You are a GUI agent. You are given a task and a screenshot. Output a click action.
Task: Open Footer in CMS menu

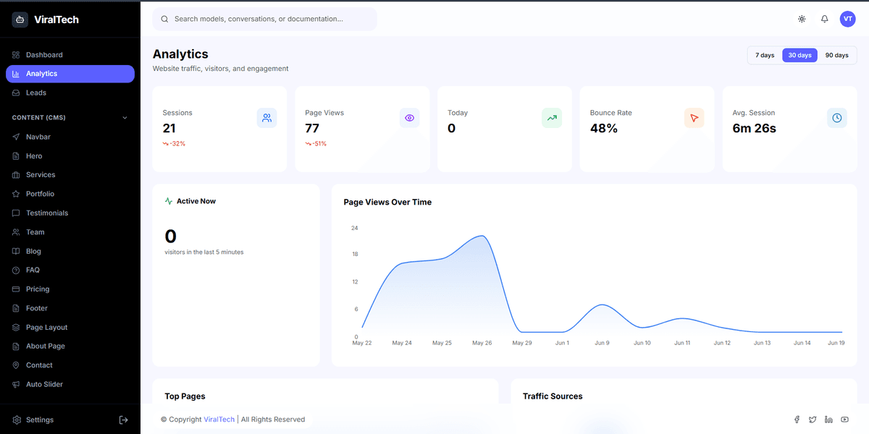coord(70,308)
